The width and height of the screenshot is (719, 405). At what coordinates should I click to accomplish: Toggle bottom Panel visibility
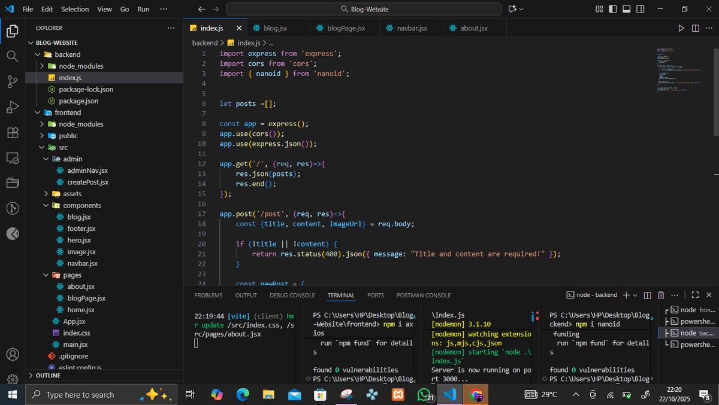point(627,9)
